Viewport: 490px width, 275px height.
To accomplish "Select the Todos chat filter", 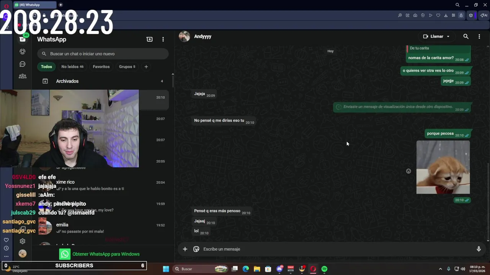I will (46, 66).
